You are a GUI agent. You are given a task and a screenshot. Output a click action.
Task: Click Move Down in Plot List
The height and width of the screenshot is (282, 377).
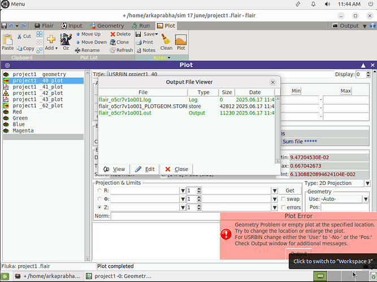pyautogui.click(x=92, y=42)
